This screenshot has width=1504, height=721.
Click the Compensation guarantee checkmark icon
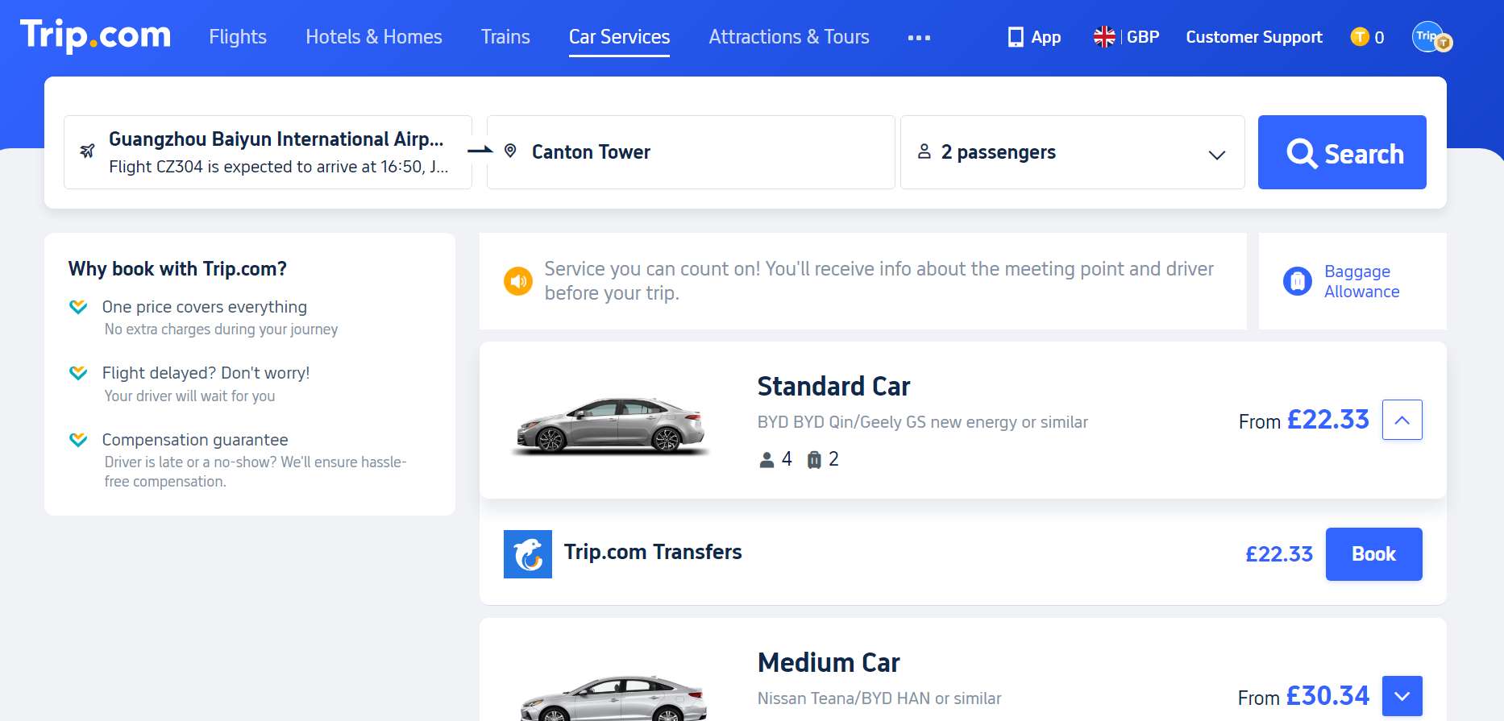(78, 440)
